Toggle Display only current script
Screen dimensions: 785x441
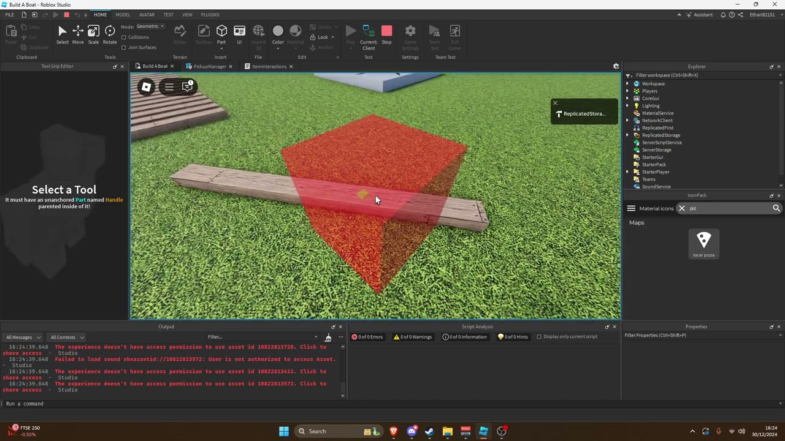coord(539,337)
